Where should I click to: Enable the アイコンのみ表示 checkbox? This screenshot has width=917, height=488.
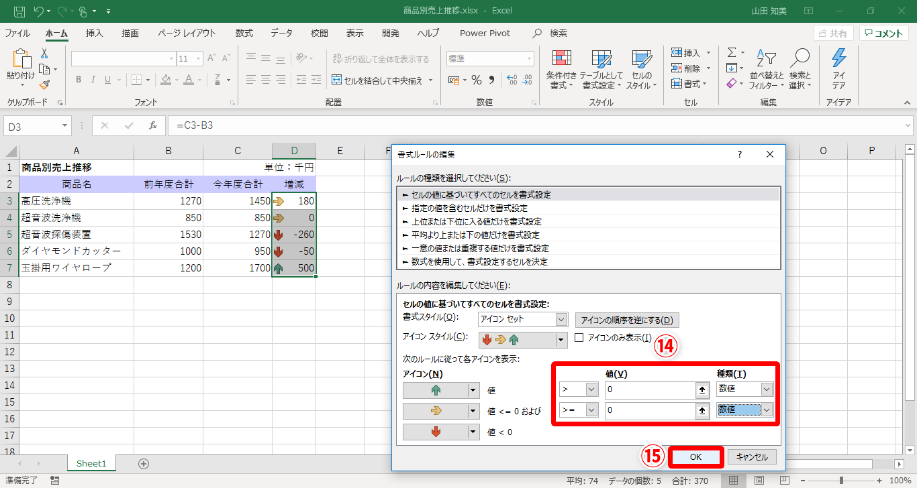[579, 338]
